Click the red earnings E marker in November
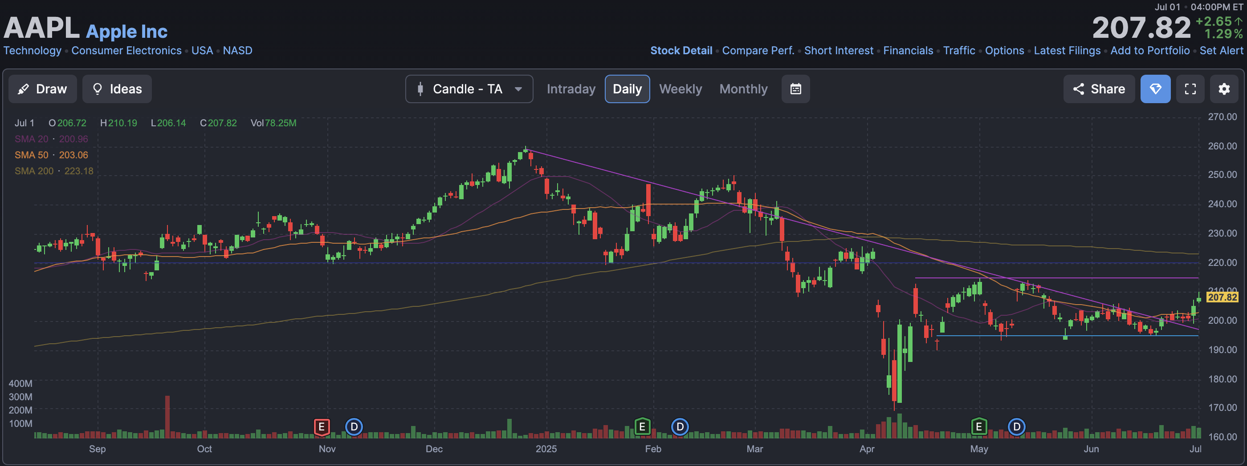The image size is (1247, 466). coord(322,427)
